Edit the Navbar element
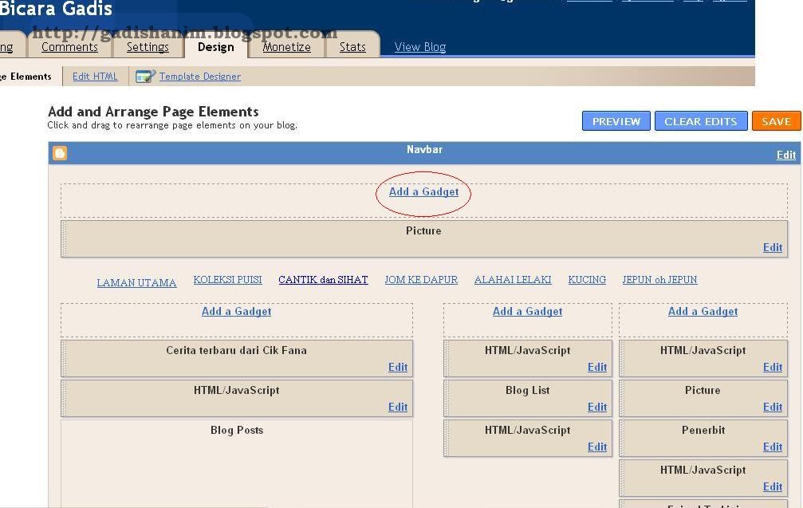The width and height of the screenshot is (803, 508). [x=786, y=156]
